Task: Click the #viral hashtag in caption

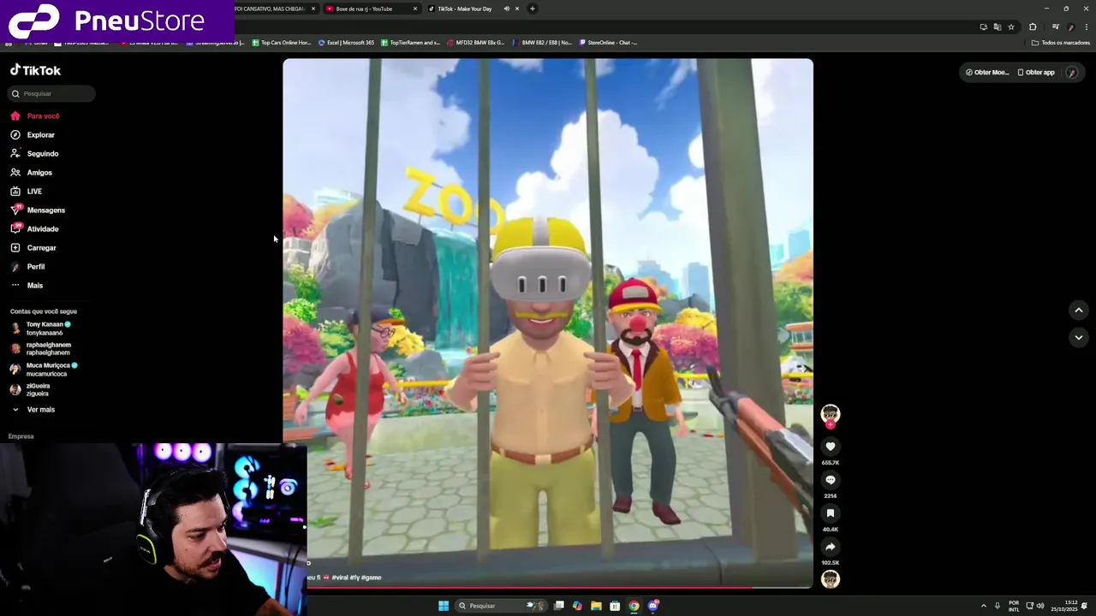Action: (x=340, y=577)
